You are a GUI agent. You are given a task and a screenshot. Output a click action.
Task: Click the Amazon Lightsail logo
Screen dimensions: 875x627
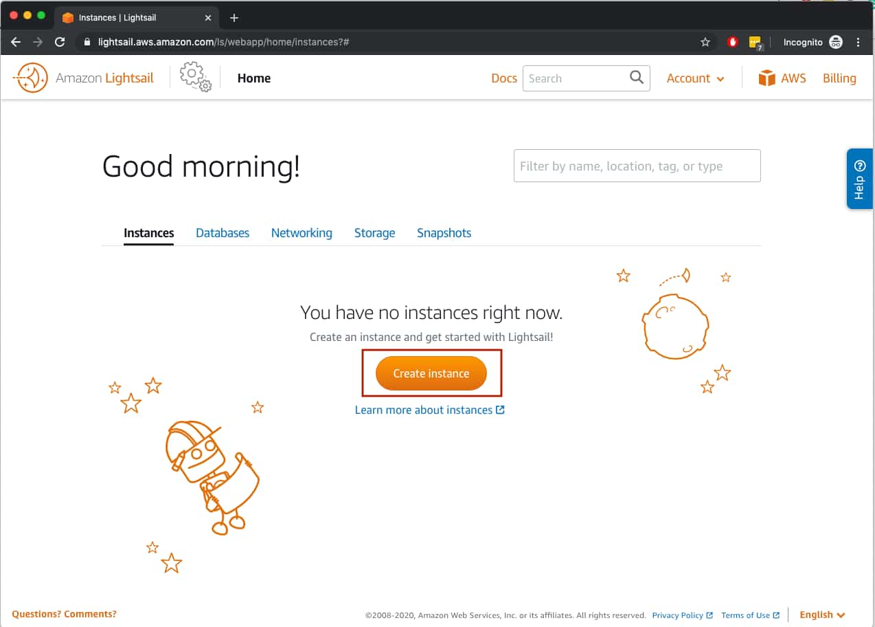click(83, 78)
